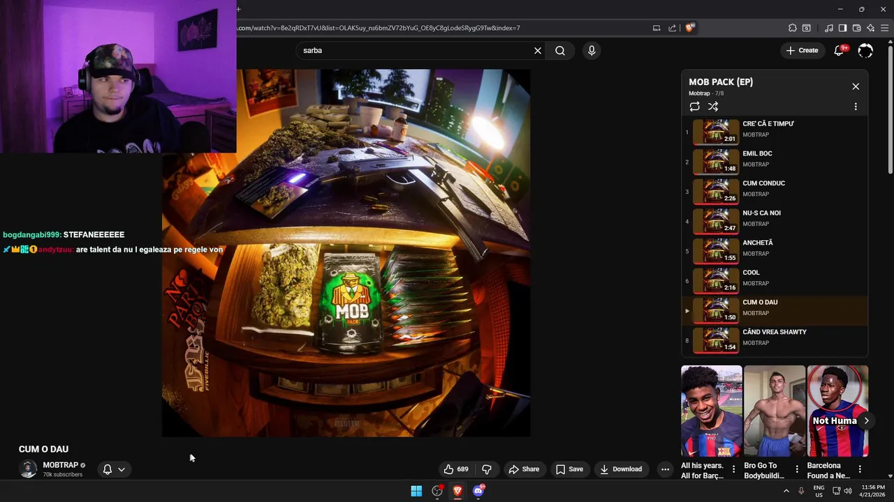Click the tab search icon in browser toolbar
Screen dimensions: 894x502
click(x=806, y=28)
